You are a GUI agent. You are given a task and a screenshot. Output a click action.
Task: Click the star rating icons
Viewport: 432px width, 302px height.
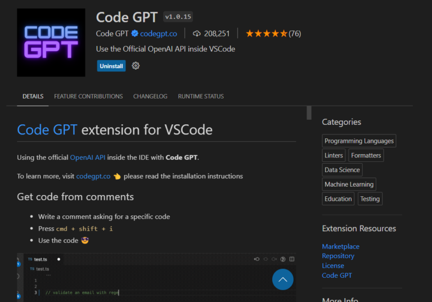point(267,34)
